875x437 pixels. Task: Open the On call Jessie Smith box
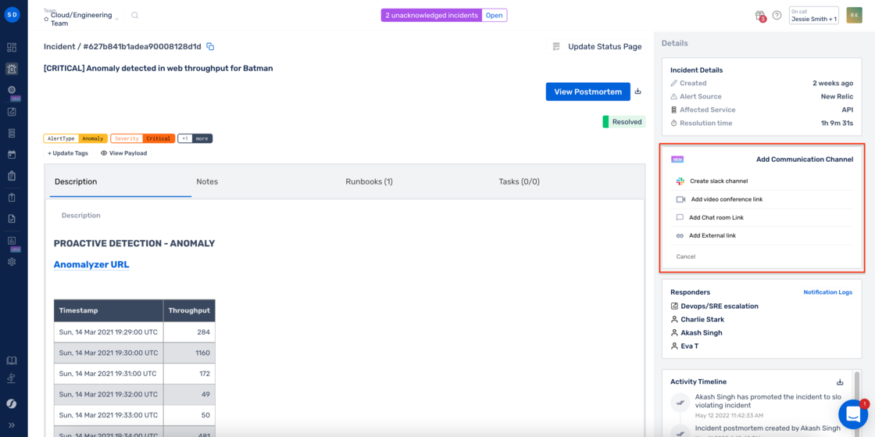click(x=814, y=16)
